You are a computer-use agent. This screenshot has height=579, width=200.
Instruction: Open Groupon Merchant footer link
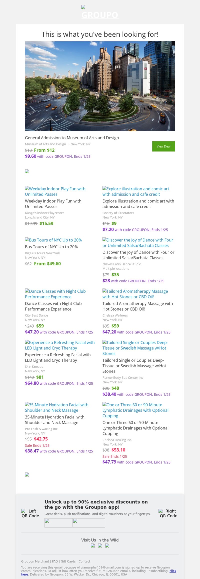35,561
